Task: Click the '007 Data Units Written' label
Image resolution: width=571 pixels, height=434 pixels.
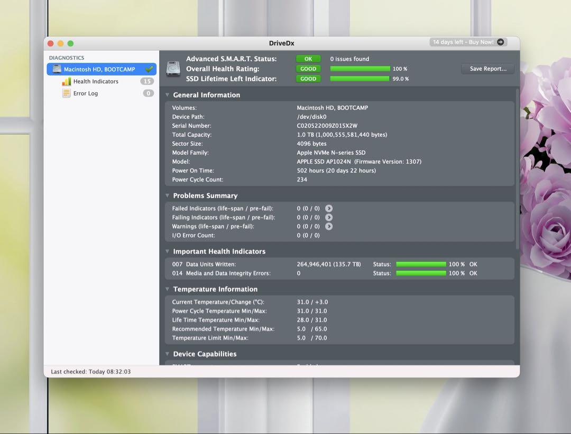Action: (204, 265)
